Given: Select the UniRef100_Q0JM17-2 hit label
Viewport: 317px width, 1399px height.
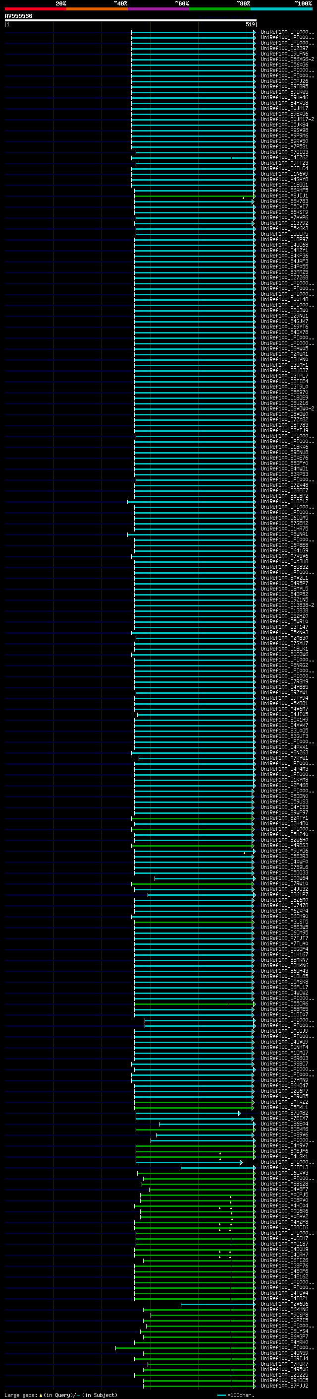Looking at the screenshot, I should [287, 120].
